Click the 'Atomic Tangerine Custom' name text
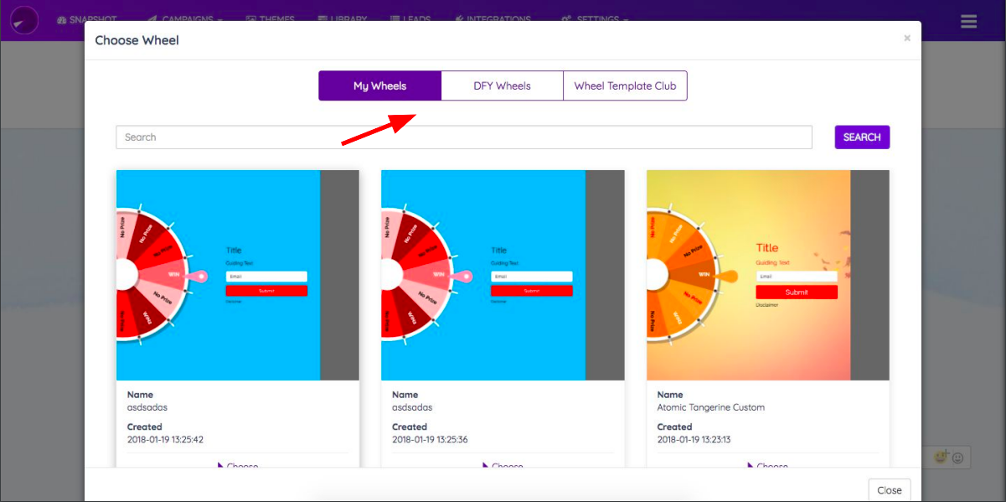This screenshot has height=502, width=1006. [711, 407]
